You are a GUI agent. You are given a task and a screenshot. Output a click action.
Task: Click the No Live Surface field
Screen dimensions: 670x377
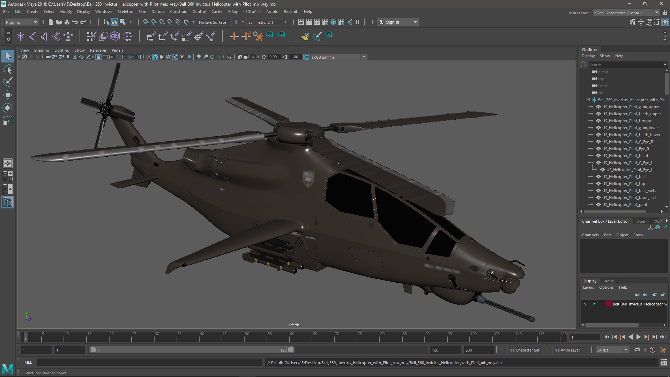[214, 22]
